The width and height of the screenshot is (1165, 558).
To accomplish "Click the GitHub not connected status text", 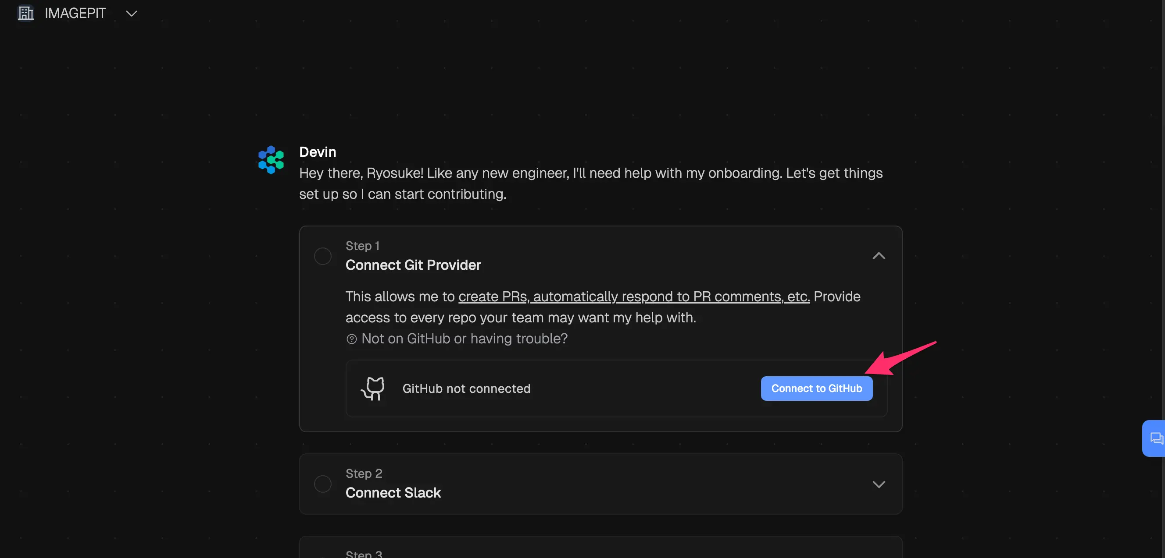I will tap(466, 388).
